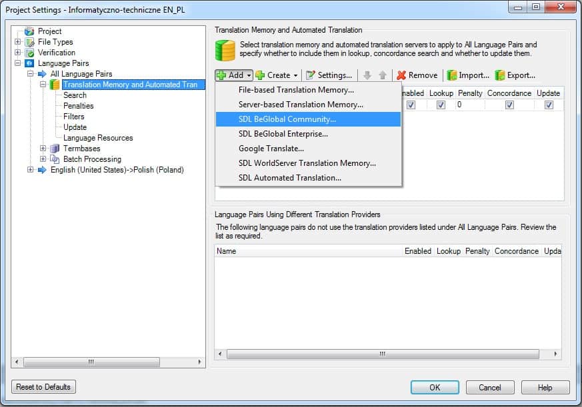
Task: Click the File Types icon
Action: [x=30, y=42]
